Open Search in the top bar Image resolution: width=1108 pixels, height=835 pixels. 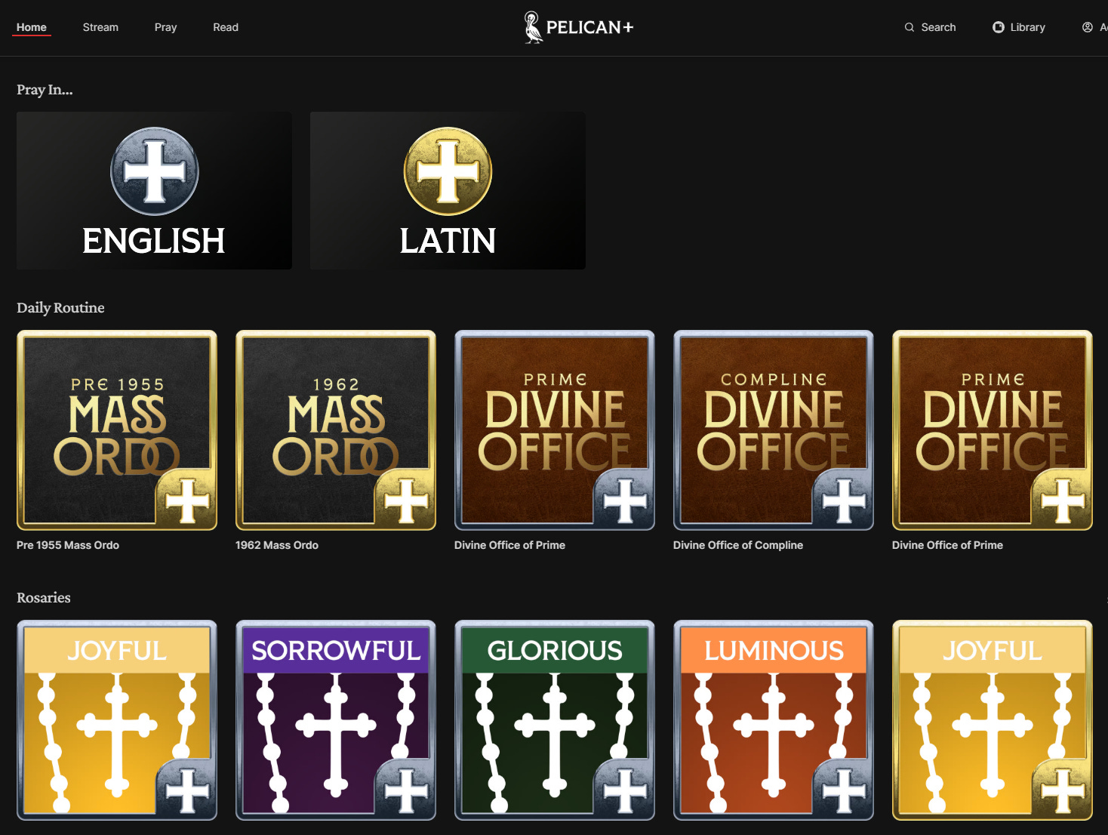(x=930, y=27)
